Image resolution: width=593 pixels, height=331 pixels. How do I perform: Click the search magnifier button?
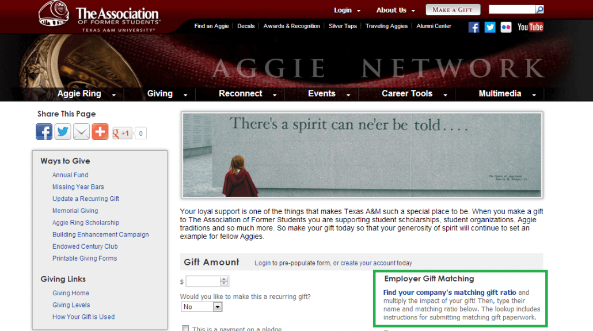(539, 10)
